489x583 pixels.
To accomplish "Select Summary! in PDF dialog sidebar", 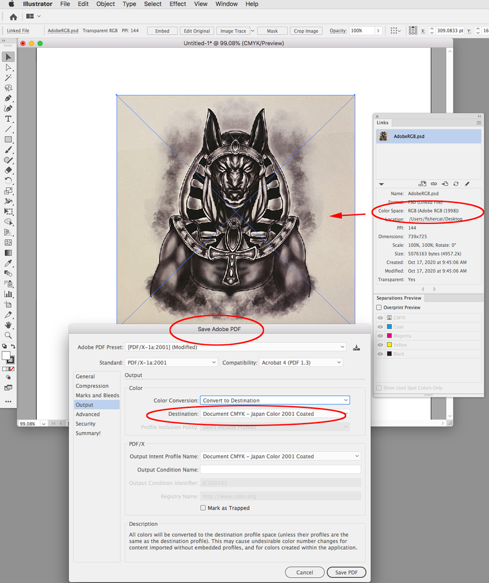I will (88, 433).
